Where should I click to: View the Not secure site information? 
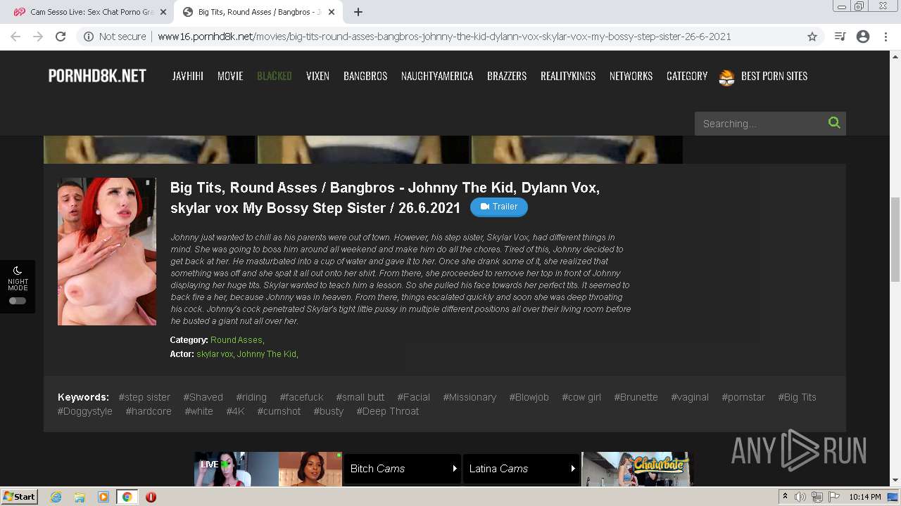pos(115,37)
